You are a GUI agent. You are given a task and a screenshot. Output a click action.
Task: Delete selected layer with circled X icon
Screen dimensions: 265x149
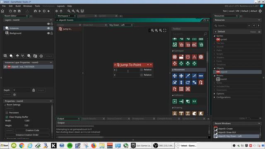pyautogui.click(x=41, y=56)
